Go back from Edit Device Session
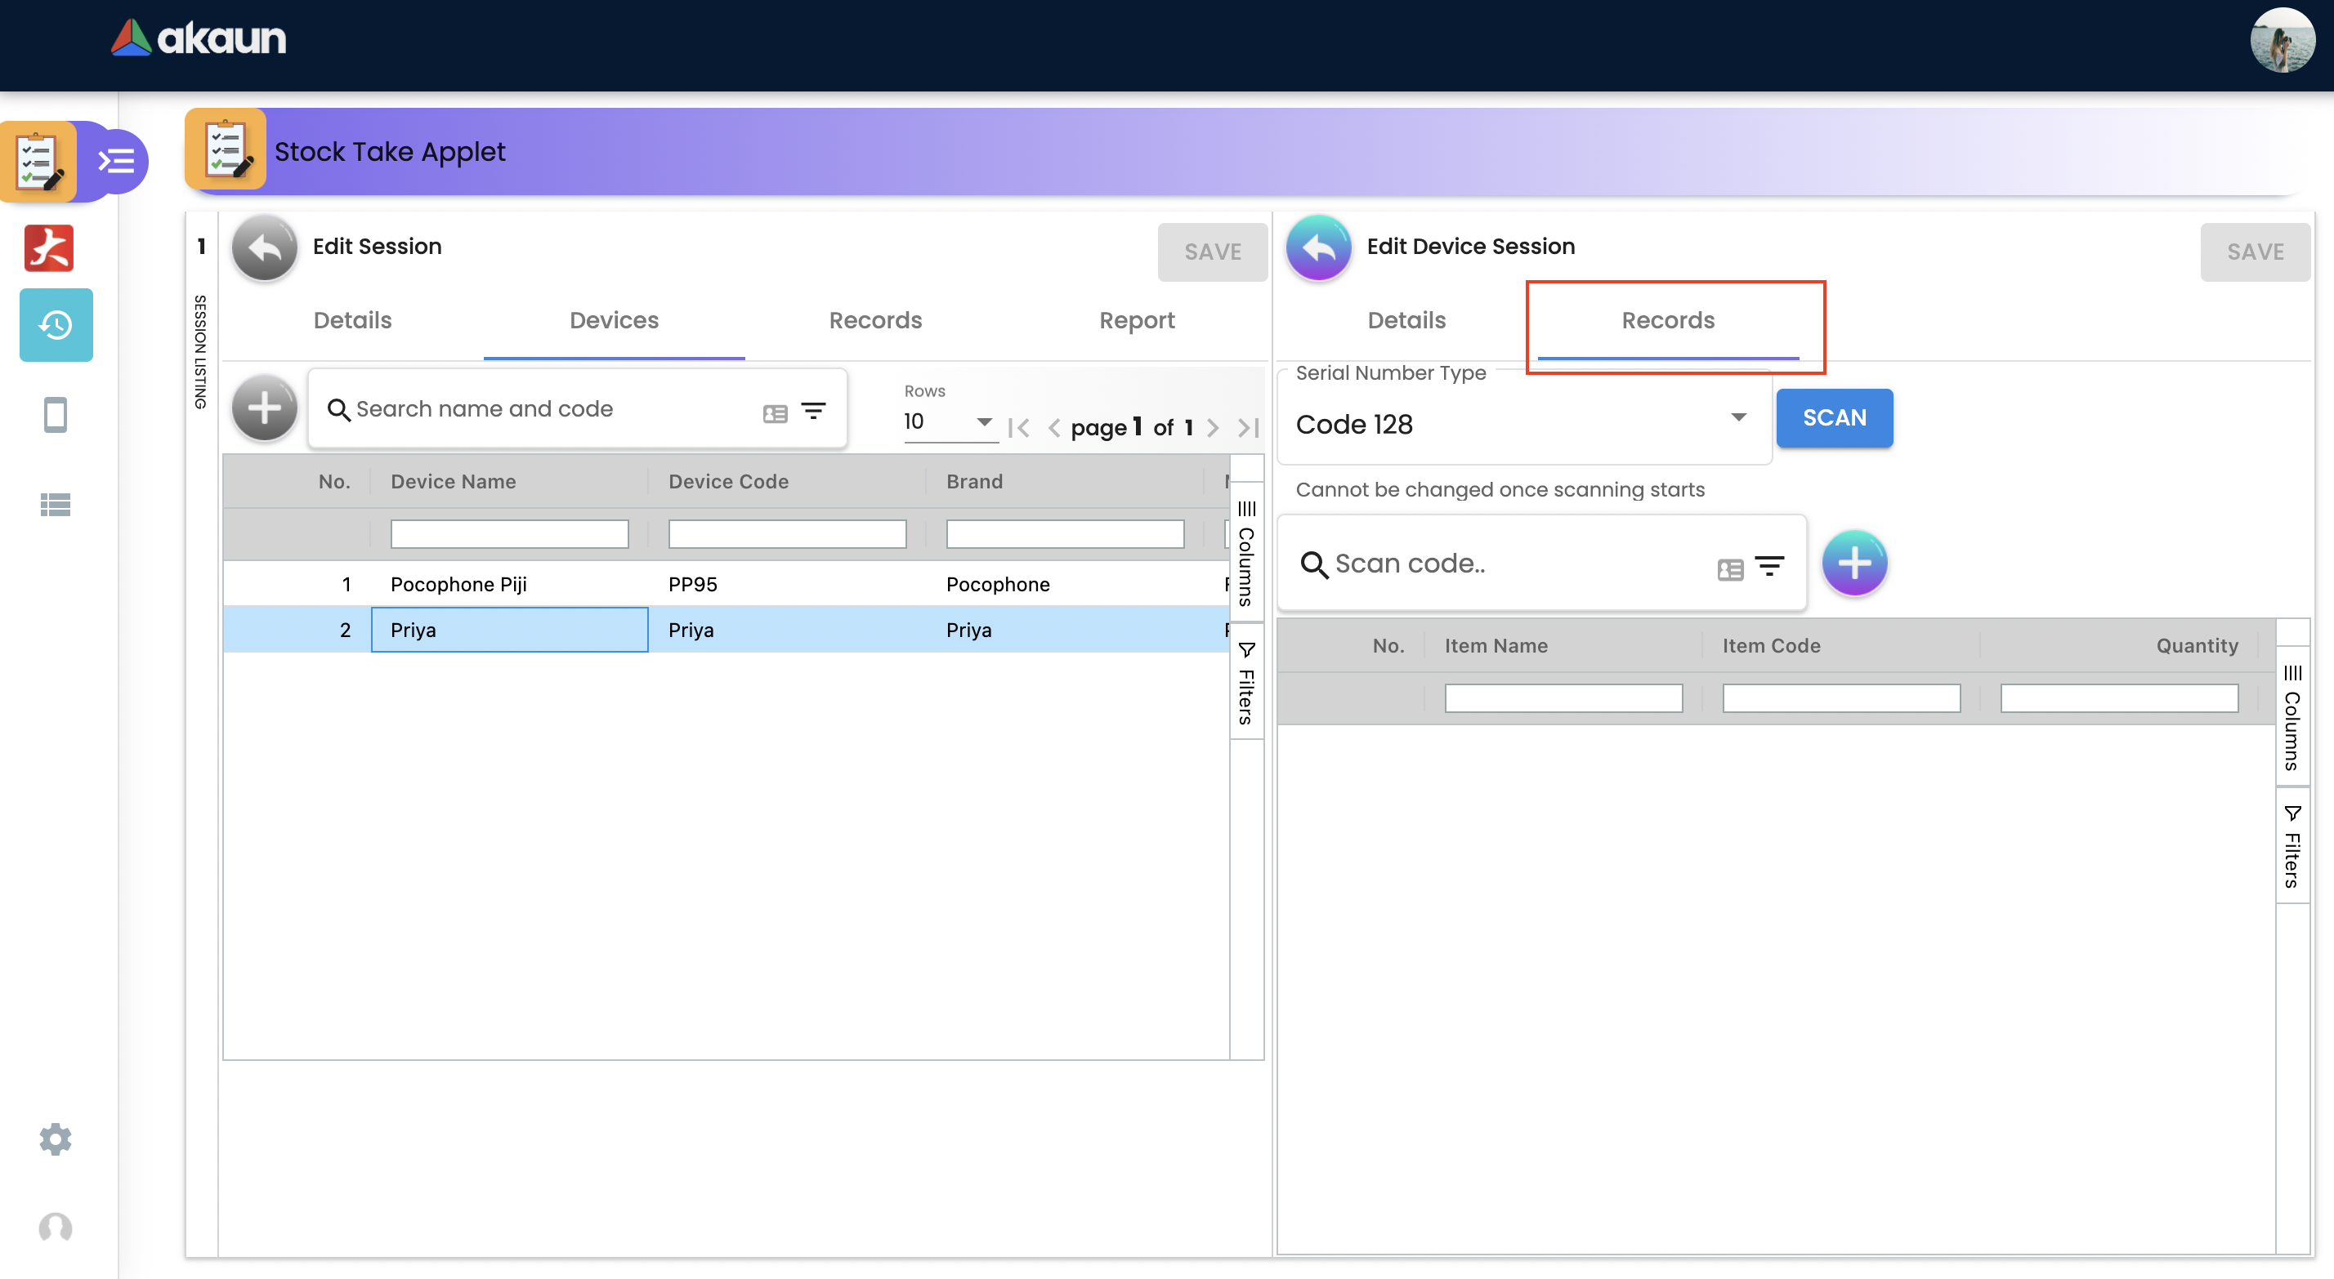The width and height of the screenshot is (2334, 1279). click(x=1318, y=247)
